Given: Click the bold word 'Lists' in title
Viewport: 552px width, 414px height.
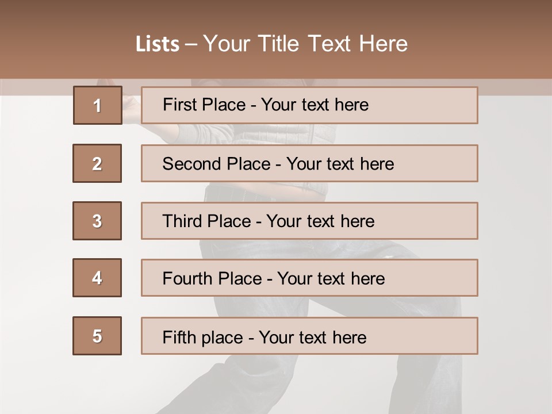Looking at the screenshot, I should click(x=158, y=44).
